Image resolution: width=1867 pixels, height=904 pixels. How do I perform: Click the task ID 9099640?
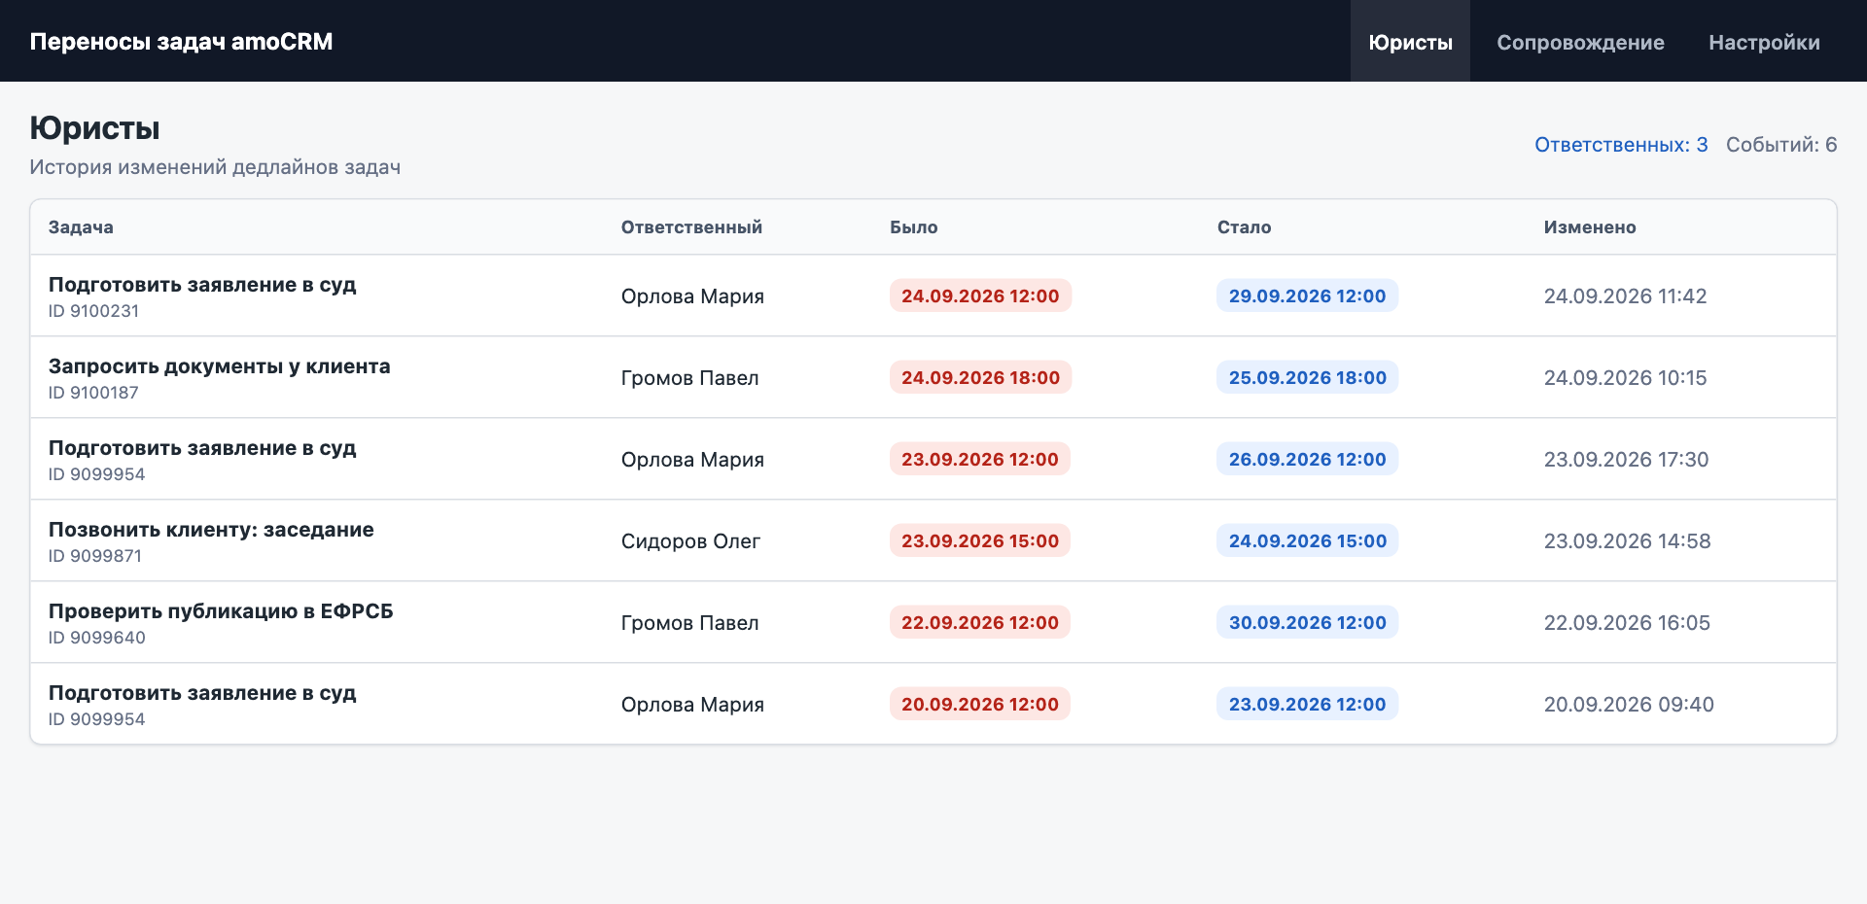point(97,638)
